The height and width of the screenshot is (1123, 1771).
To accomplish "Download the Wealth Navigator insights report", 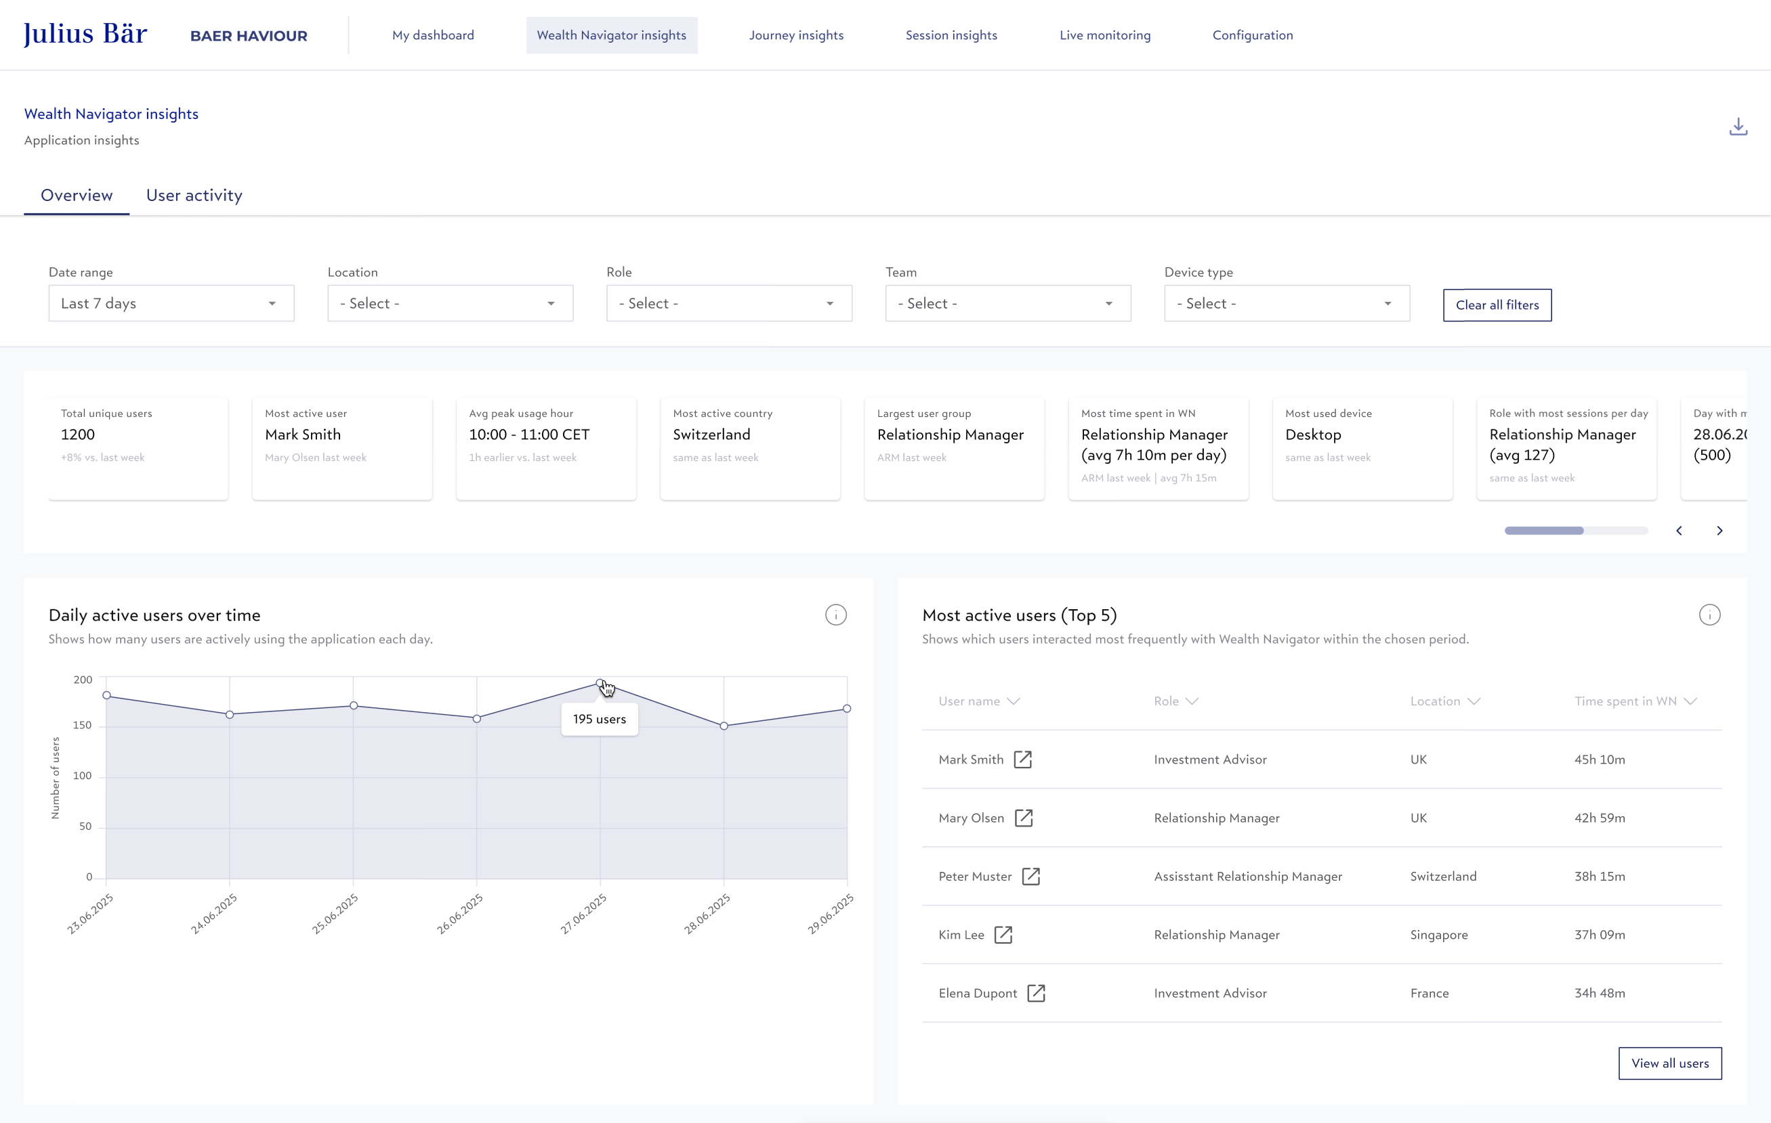I will click(1738, 127).
